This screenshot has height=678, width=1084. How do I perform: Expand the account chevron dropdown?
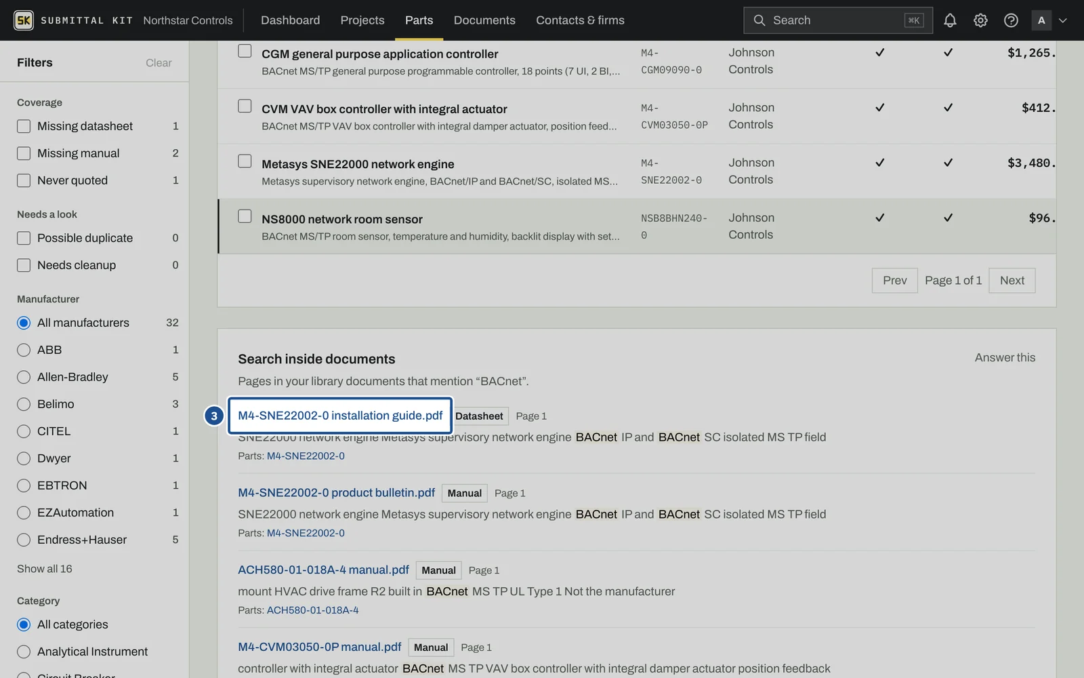click(x=1063, y=20)
